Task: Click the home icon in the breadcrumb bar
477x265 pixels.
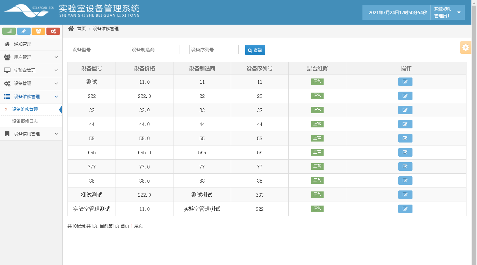Action: tap(70, 29)
